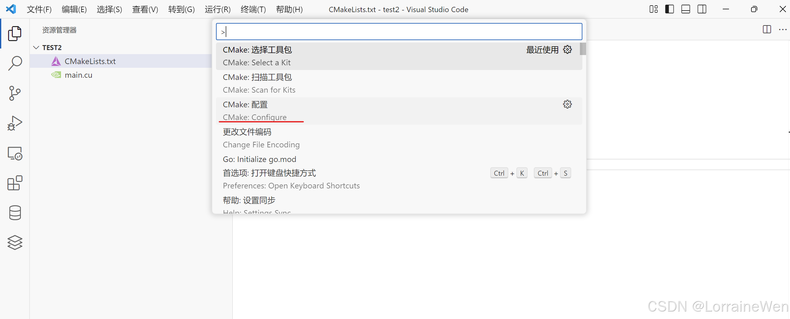Toggle the bottom panel

coord(685,9)
